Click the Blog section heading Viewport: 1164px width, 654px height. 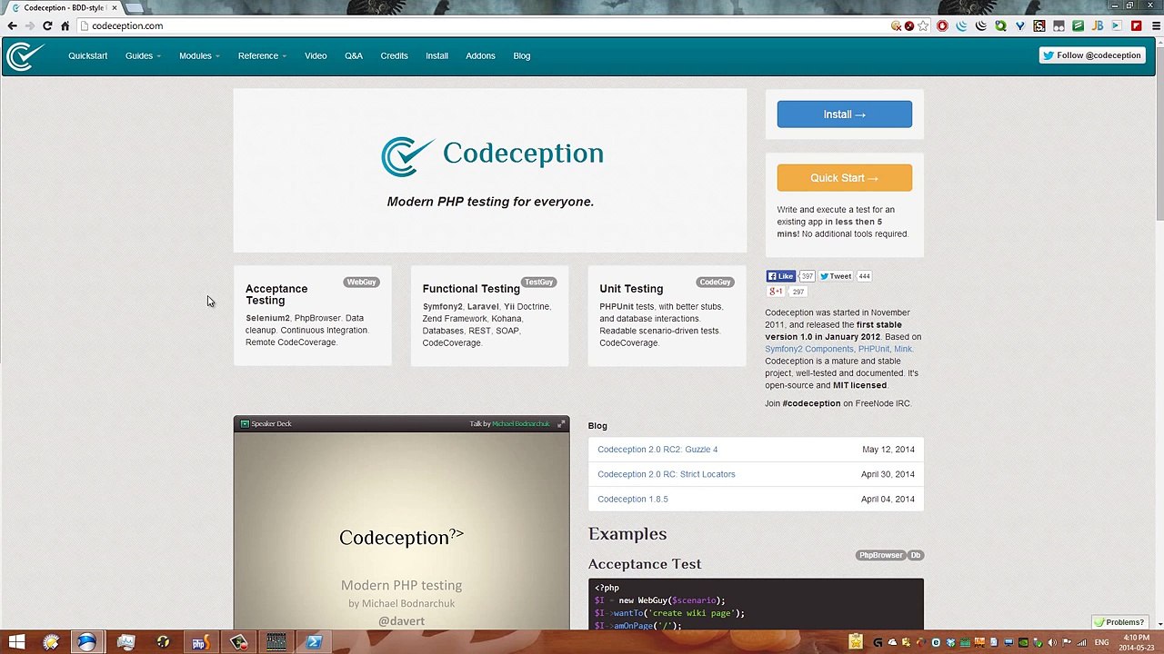coord(597,426)
